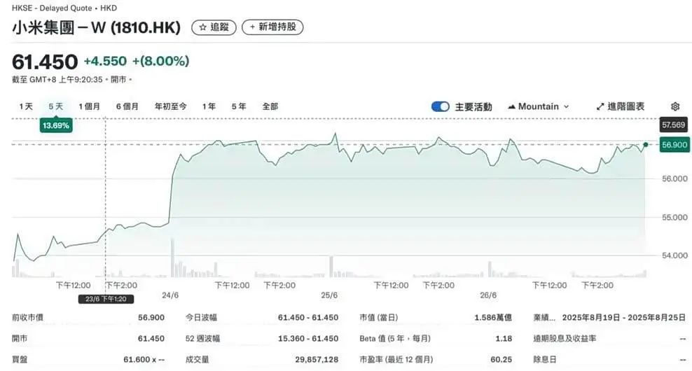Click the +(8.00%) percent change
692x371 pixels.
coord(160,62)
